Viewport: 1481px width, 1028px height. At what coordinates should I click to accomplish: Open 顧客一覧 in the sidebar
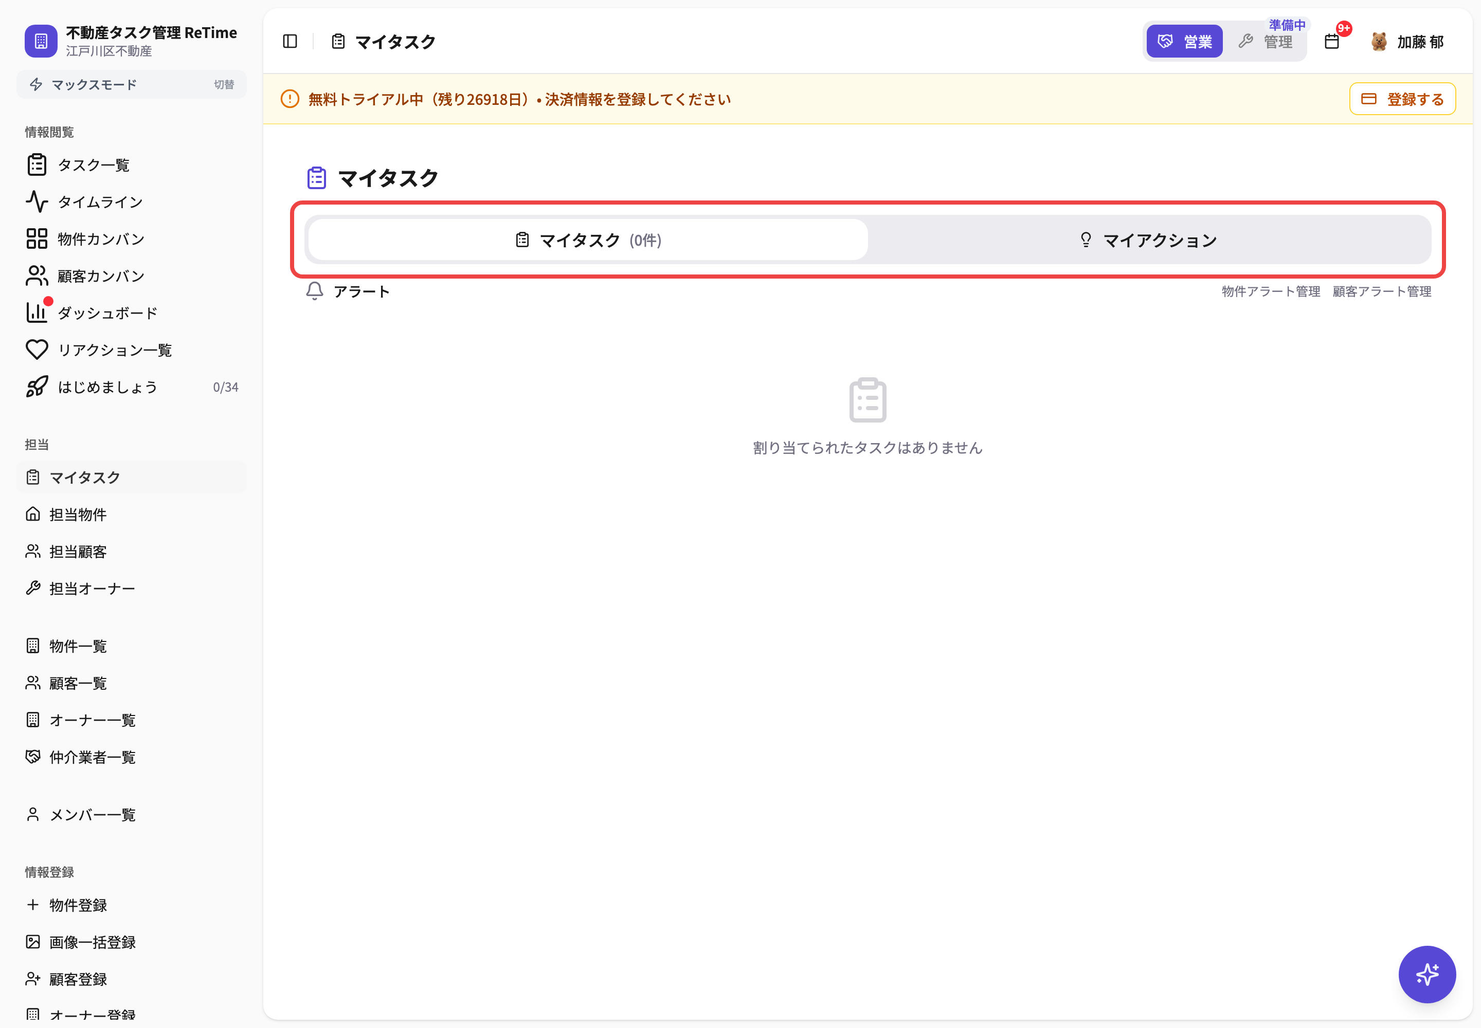click(132, 683)
